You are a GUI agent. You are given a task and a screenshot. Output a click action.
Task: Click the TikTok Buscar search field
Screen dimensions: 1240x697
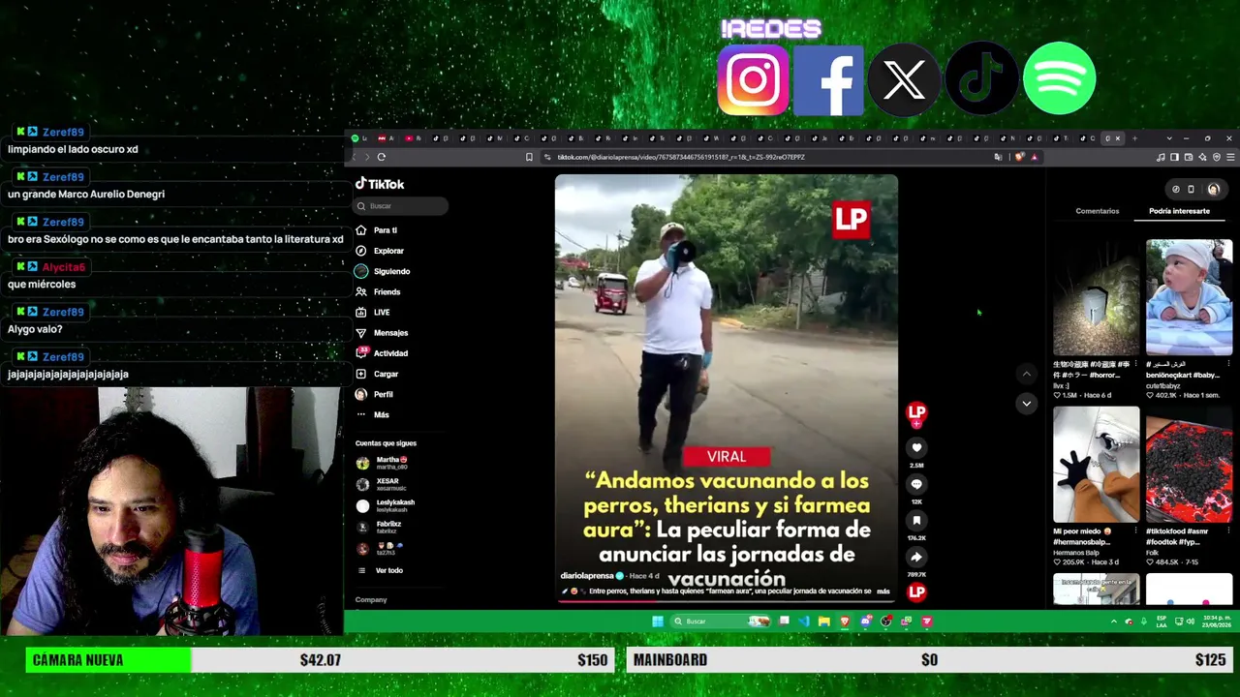coord(401,206)
